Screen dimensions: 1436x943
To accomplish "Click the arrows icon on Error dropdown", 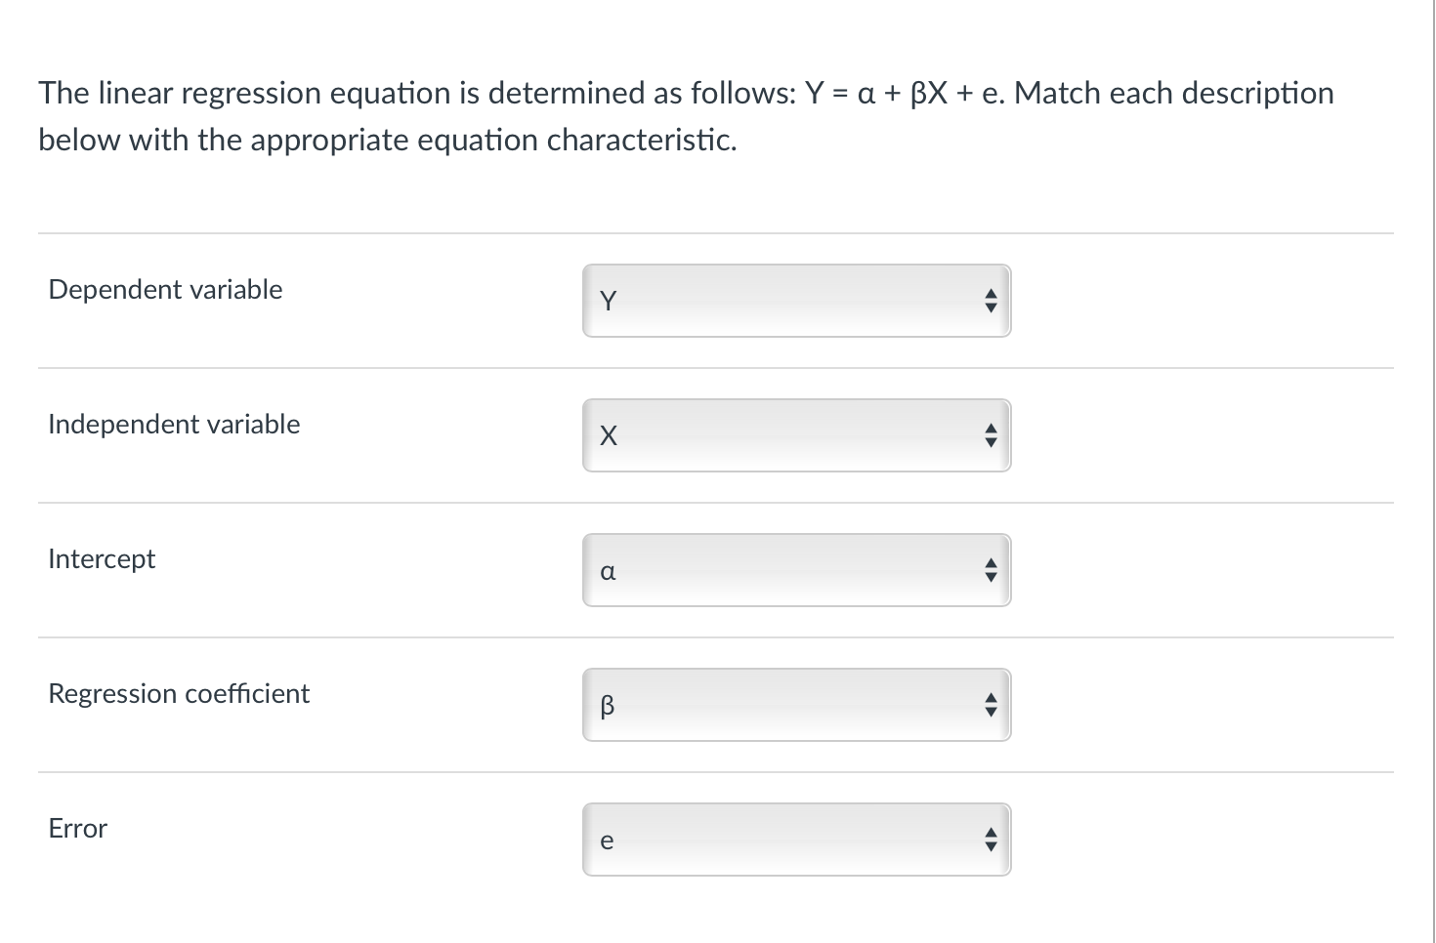I will point(991,840).
